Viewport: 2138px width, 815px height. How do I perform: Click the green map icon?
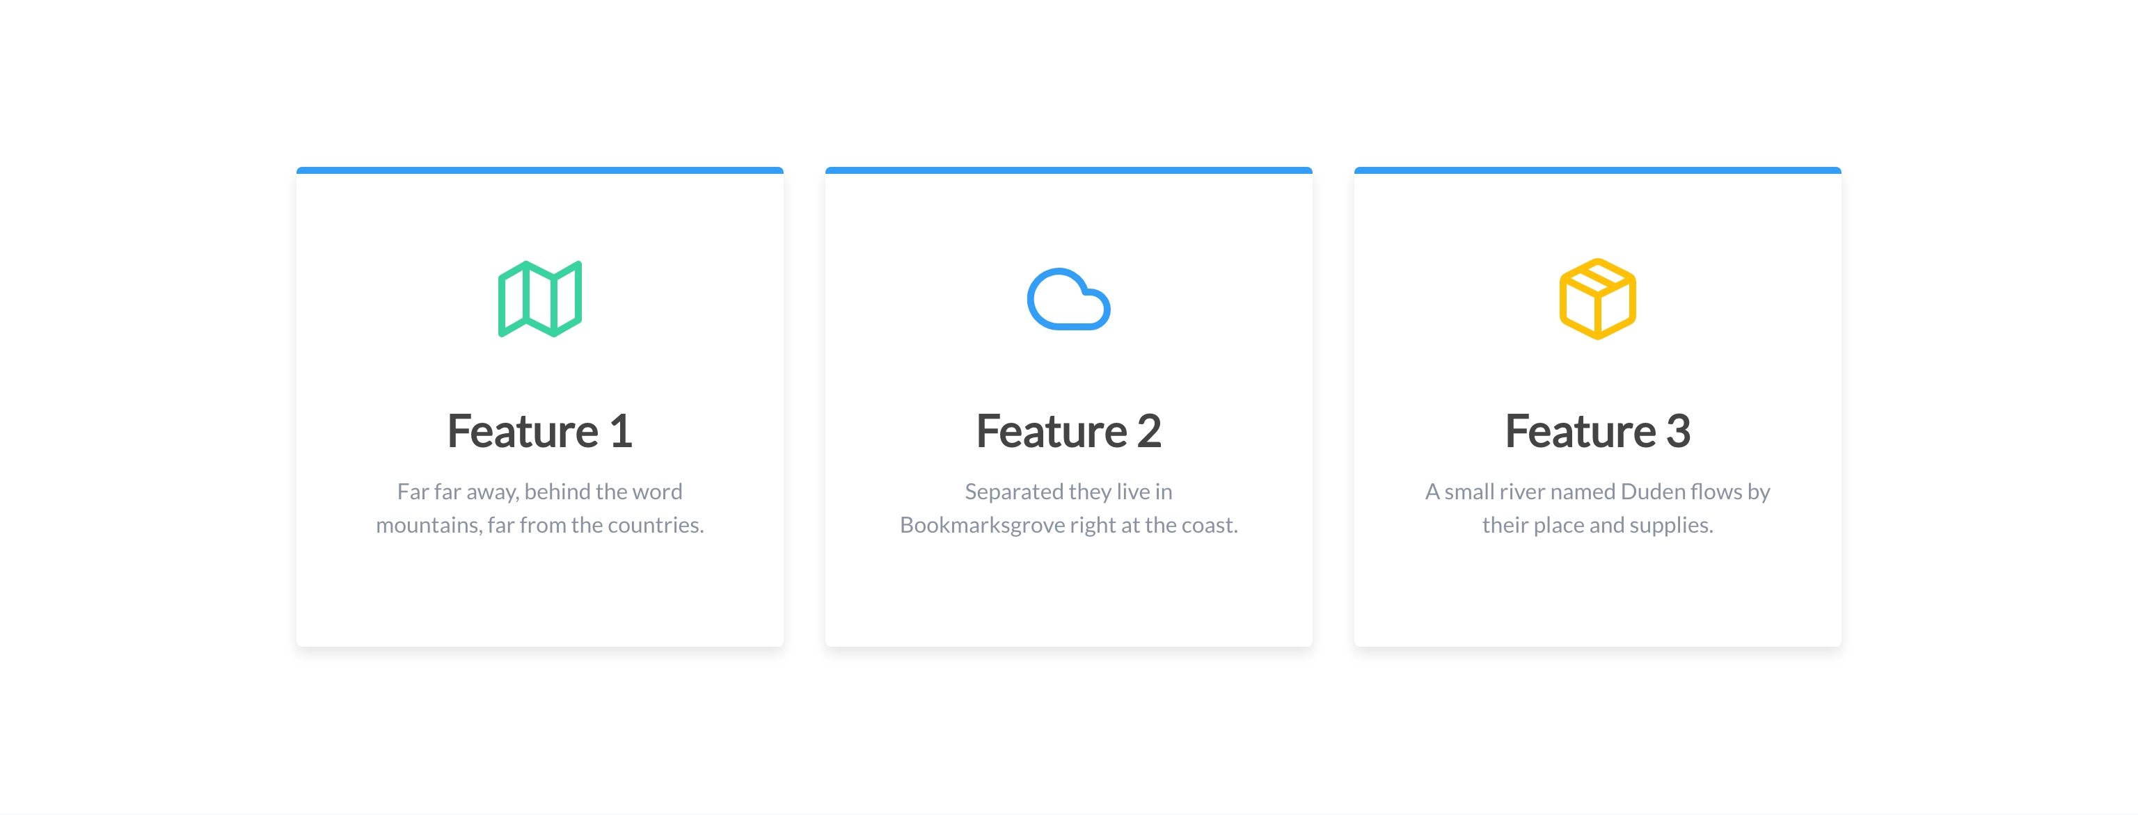(x=539, y=299)
